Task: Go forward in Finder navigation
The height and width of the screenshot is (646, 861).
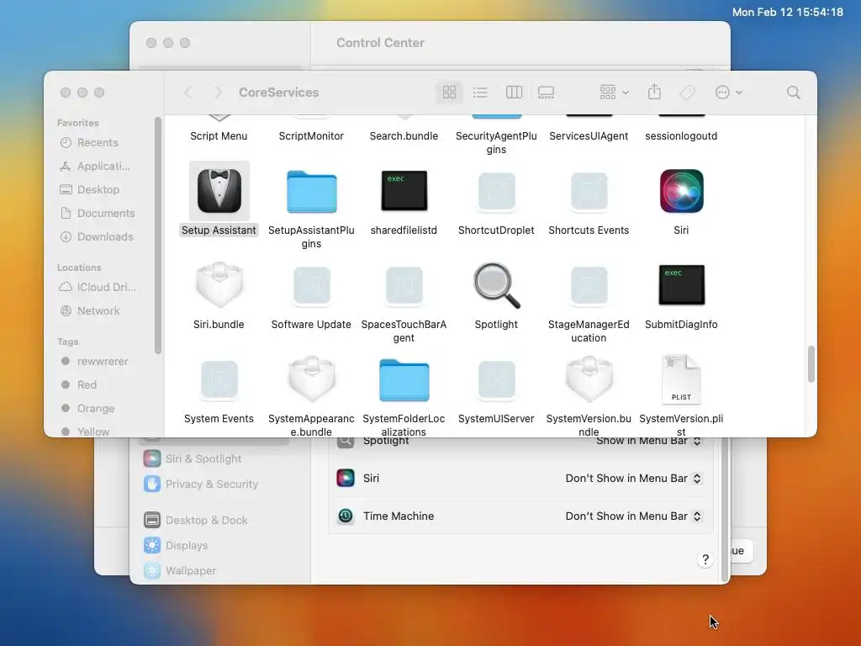Action: click(x=218, y=93)
